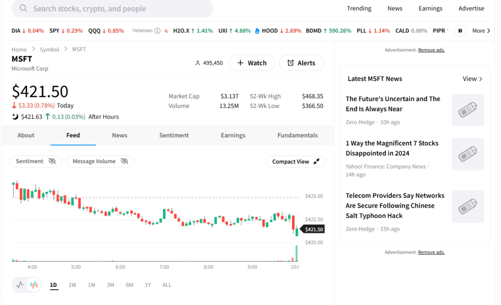Pause the scrolling ticker bar
The image size is (501, 305).
tap(460, 31)
